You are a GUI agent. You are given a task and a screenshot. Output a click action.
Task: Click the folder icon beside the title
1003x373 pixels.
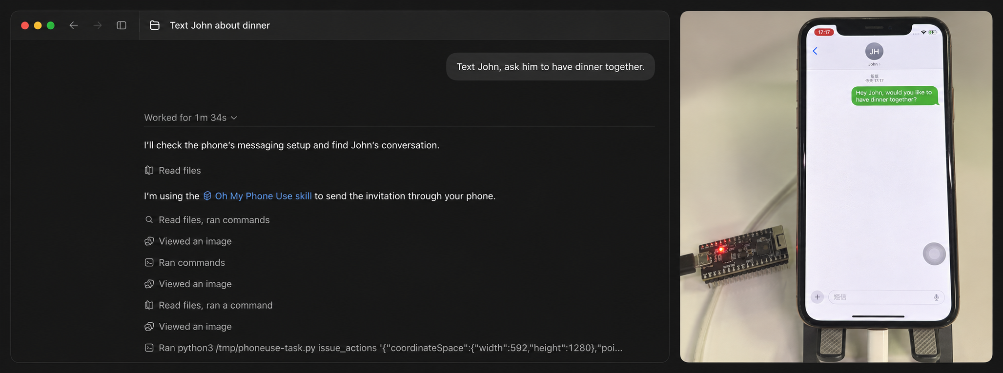coord(155,25)
